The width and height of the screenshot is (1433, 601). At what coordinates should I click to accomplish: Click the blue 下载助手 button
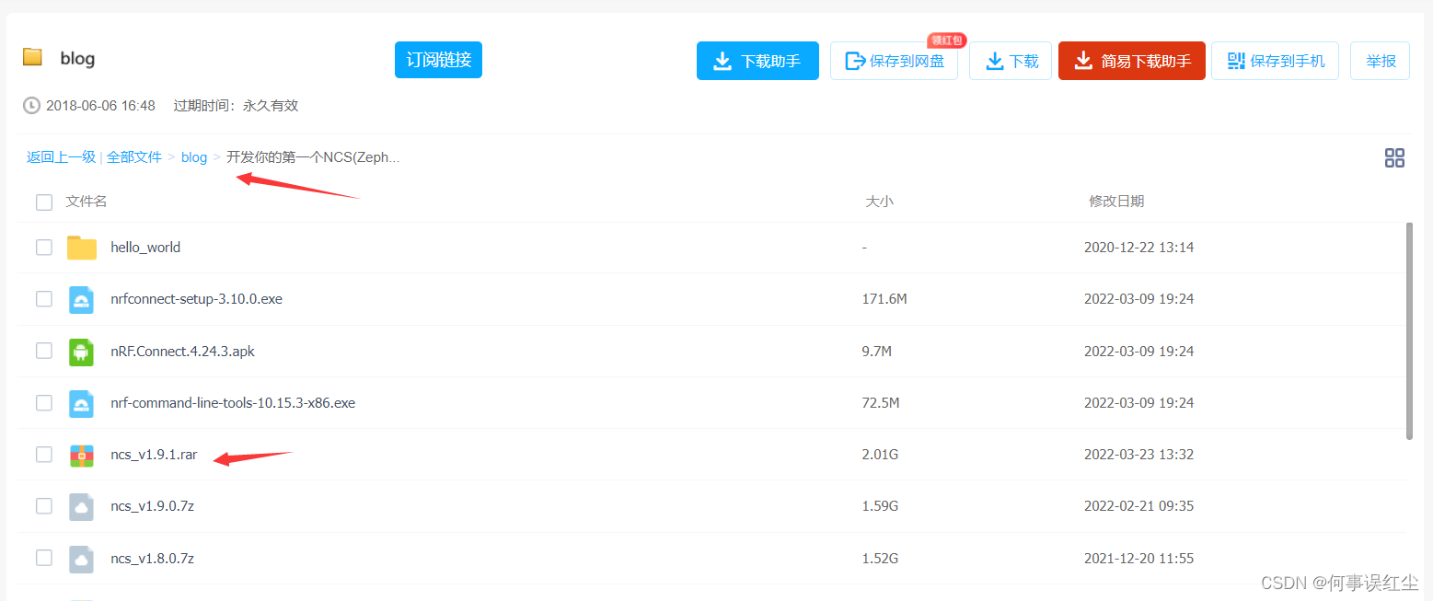click(x=757, y=61)
